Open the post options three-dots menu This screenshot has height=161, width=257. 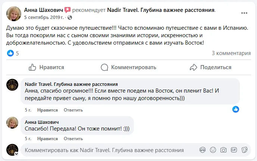point(244,13)
